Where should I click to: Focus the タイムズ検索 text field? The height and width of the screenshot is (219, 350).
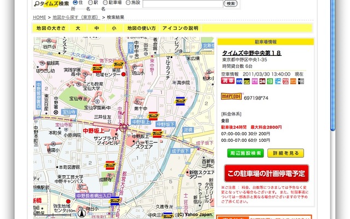pyautogui.click(x=183, y=4)
